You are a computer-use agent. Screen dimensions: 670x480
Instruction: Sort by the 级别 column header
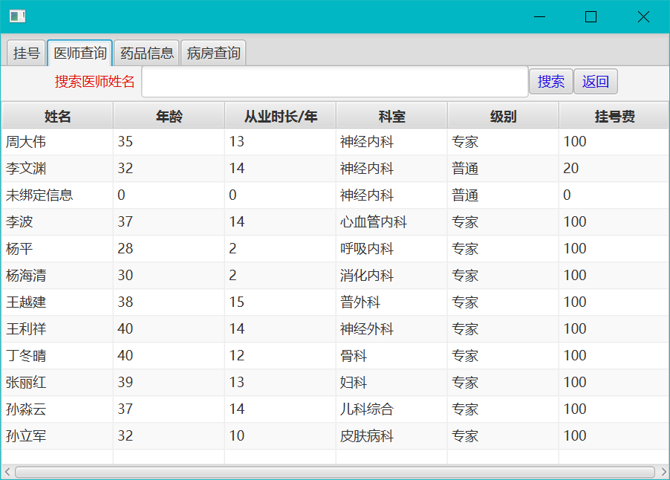[504, 116]
